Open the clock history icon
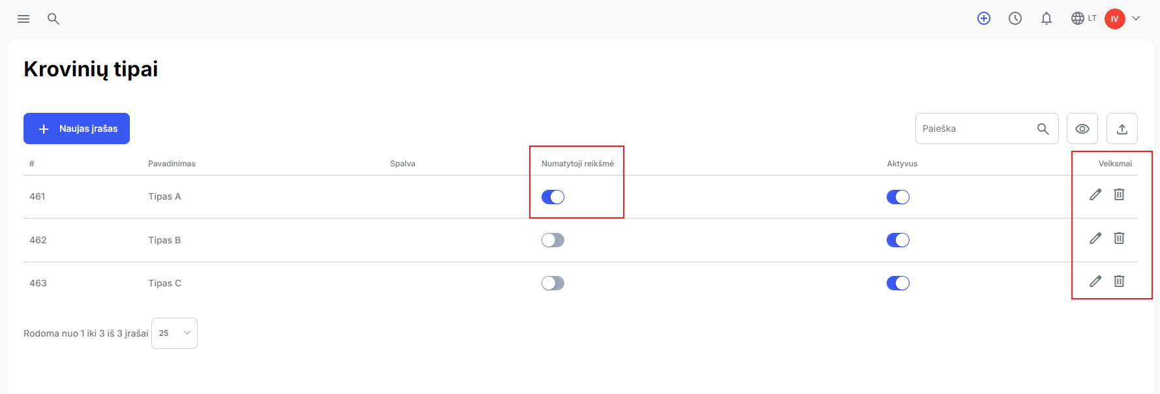Viewport: 1160px width, 394px height. 1015,18
